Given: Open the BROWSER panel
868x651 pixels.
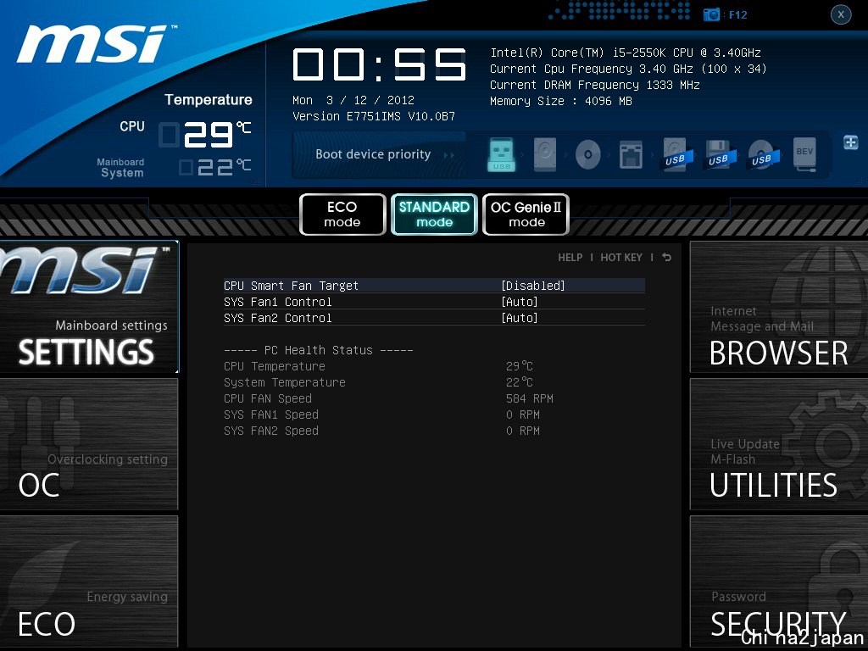Looking at the screenshot, I should (779, 307).
